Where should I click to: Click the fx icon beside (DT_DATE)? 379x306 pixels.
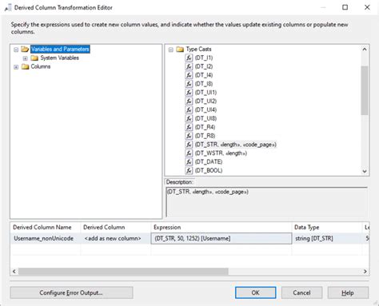point(189,162)
